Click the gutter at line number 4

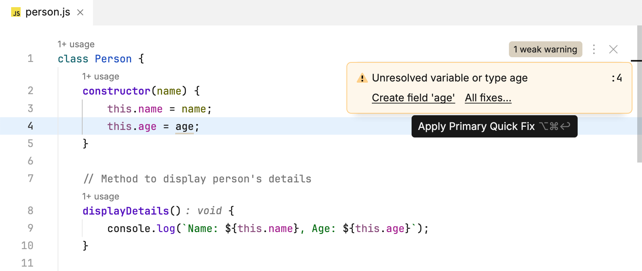[x=30, y=126]
